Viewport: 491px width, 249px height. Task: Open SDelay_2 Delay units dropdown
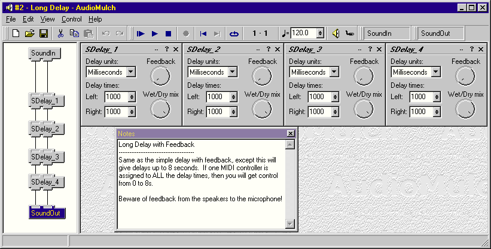click(x=233, y=72)
